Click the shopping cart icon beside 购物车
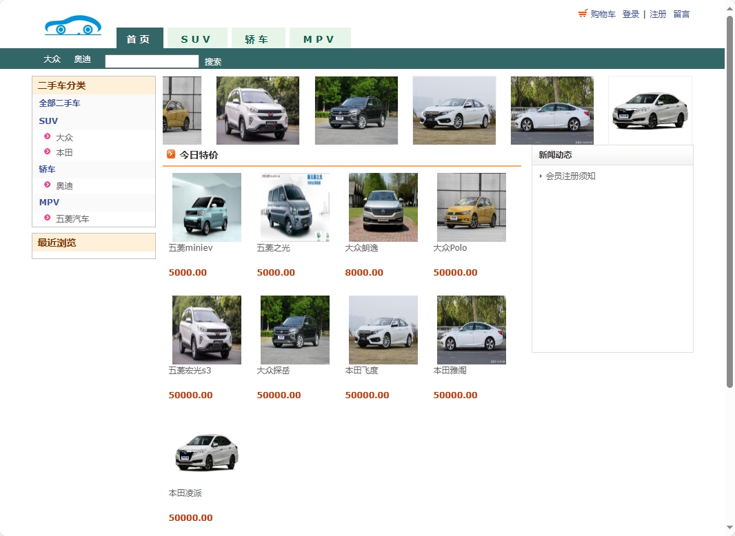735x536 pixels. [x=583, y=14]
